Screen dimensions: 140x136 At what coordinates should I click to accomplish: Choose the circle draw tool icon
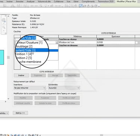click(x=96, y=6)
